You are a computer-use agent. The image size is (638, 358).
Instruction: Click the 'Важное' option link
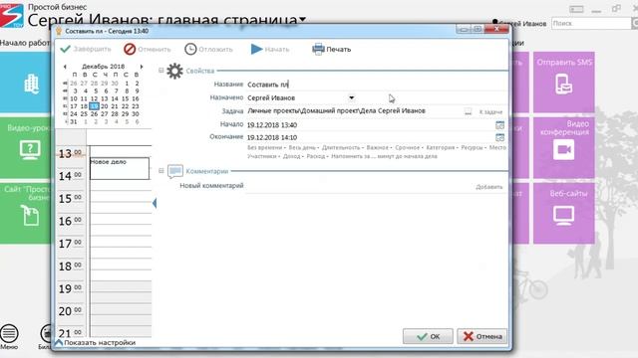point(377,148)
